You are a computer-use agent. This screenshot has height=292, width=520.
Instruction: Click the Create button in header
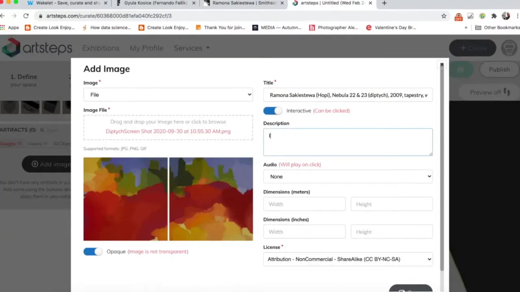tap(472, 48)
